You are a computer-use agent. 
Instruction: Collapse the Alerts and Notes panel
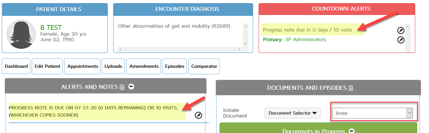click(131, 87)
